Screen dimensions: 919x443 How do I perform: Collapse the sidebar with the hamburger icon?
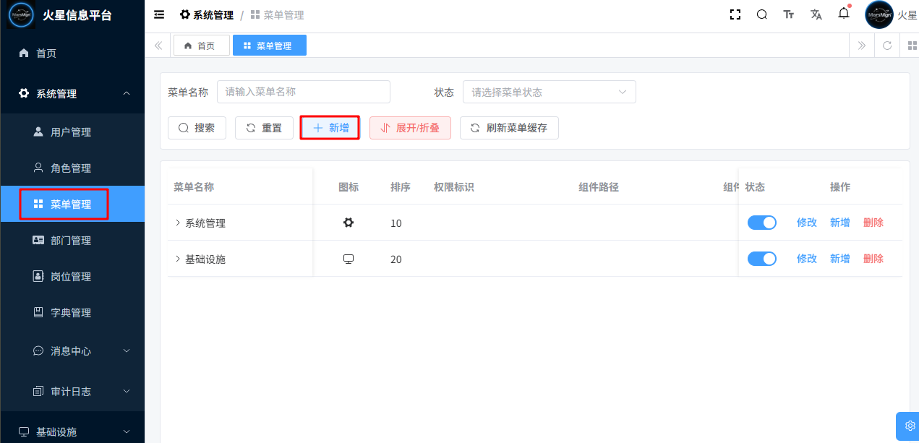pos(159,14)
